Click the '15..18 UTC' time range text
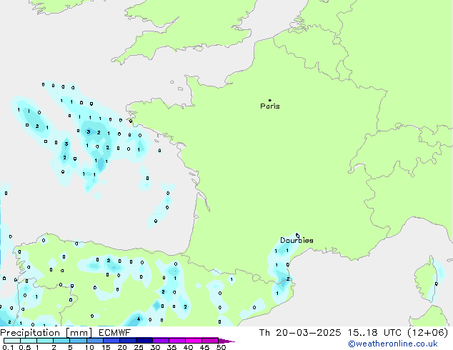453x350 pixels. (x=374, y=333)
